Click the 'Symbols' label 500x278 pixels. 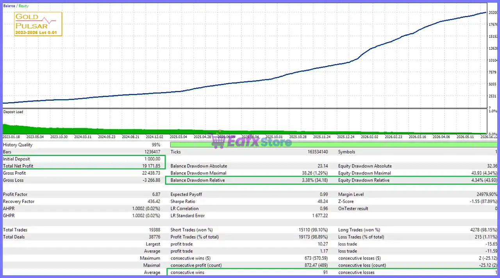[x=346, y=152]
